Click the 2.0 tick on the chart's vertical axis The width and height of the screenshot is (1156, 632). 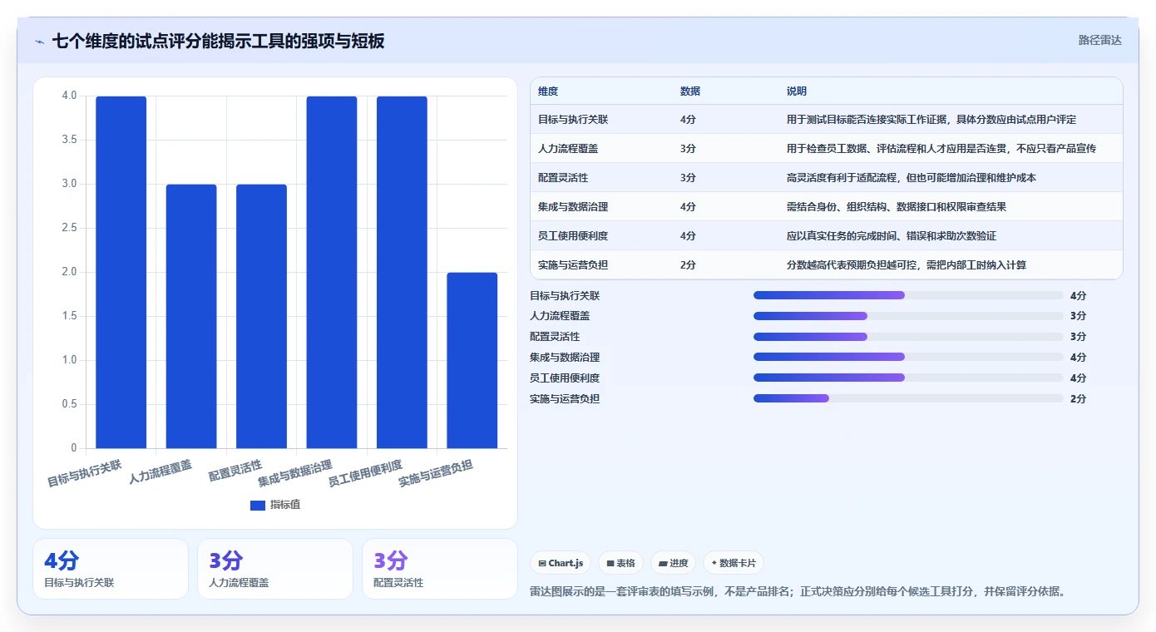tap(69, 272)
